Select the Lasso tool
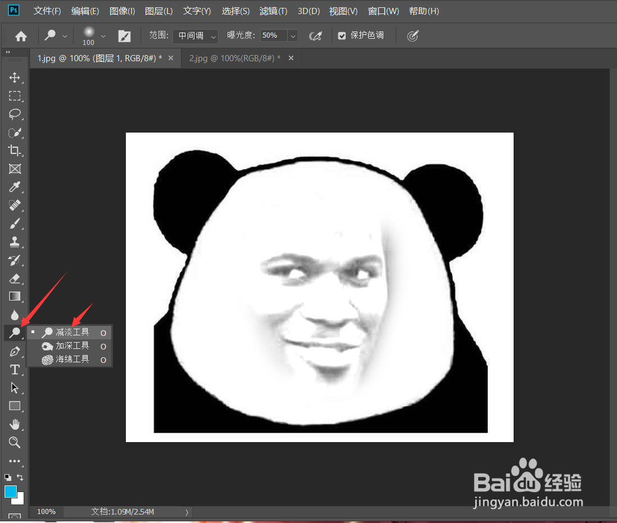The image size is (617, 523). click(x=15, y=114)
